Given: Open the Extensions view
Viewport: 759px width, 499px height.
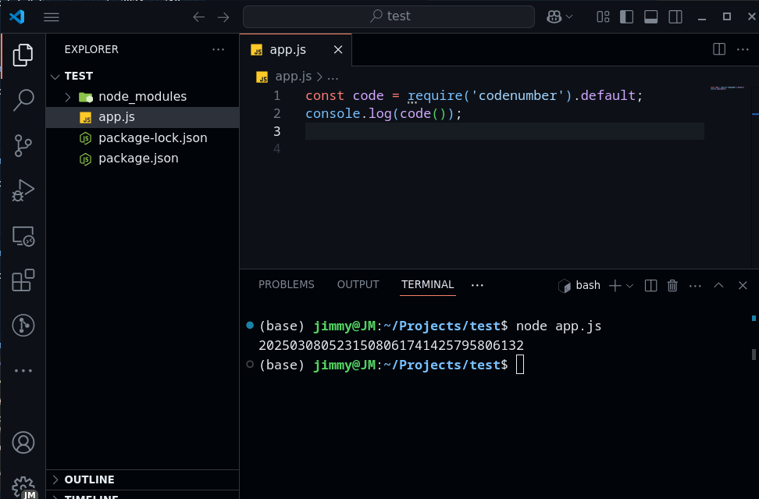Looking at the screenshot, I should [x=23, y=280].
